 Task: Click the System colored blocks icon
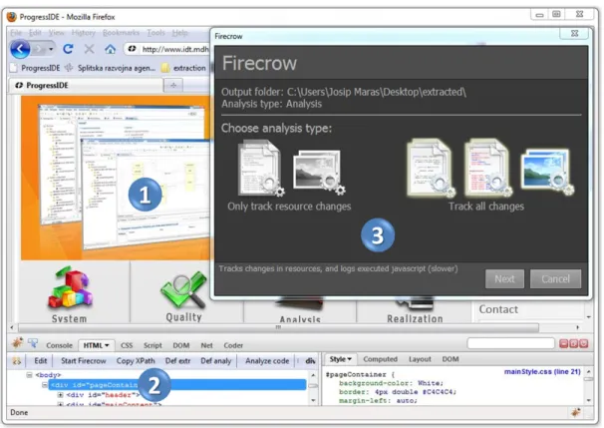pos(70,287)
